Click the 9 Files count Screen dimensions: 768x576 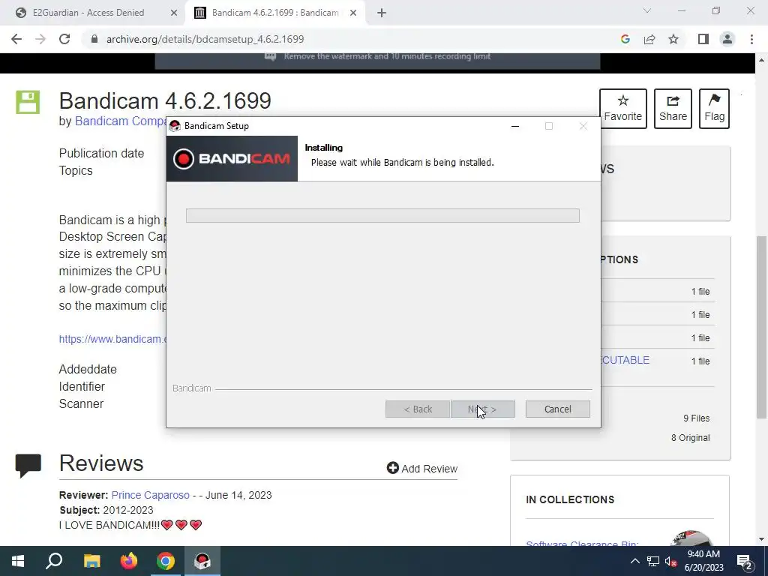click(697, 418)
